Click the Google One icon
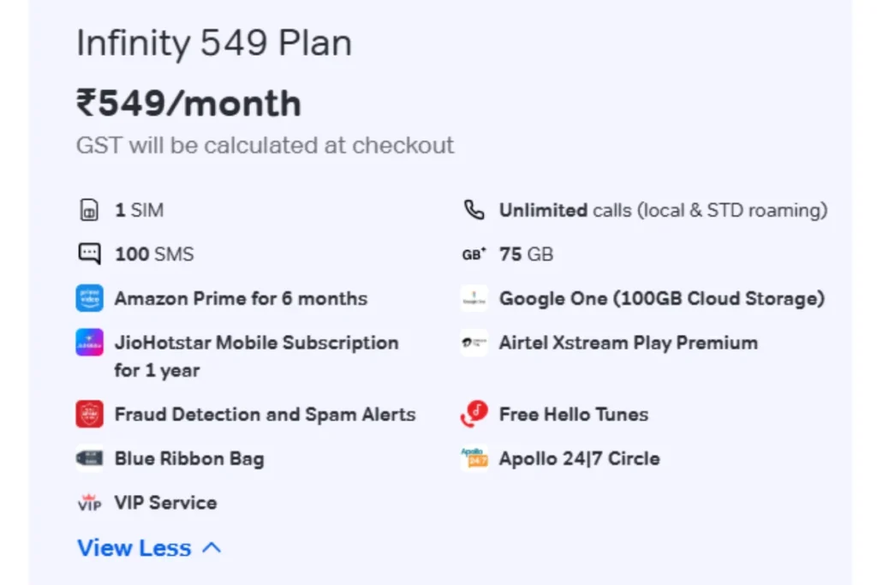This screenshot has height=585, width=877. [x=474, y=299]
